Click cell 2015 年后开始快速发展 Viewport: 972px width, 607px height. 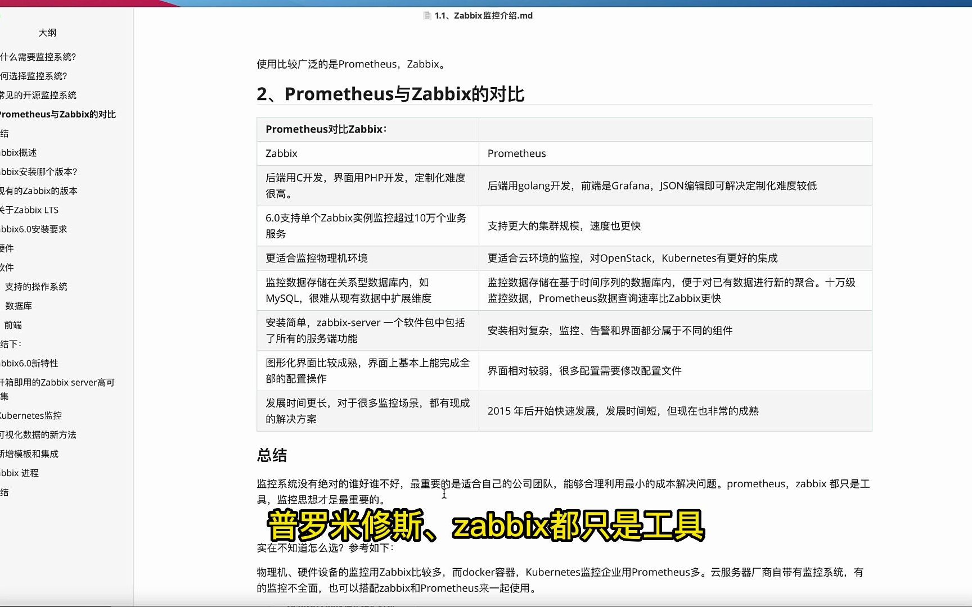tap(675, 411)
